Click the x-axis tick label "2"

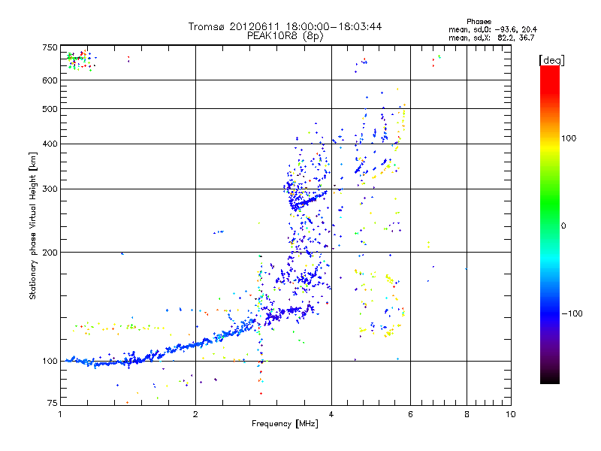195,414
